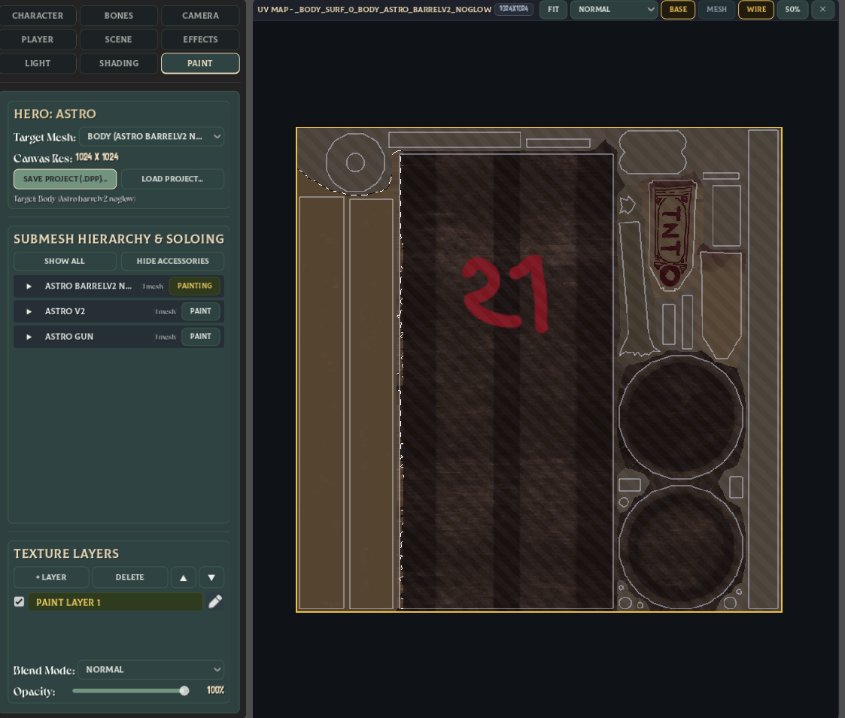Open the Target Mesh dropdown
The image size is (845, 718).
(151, 136)
